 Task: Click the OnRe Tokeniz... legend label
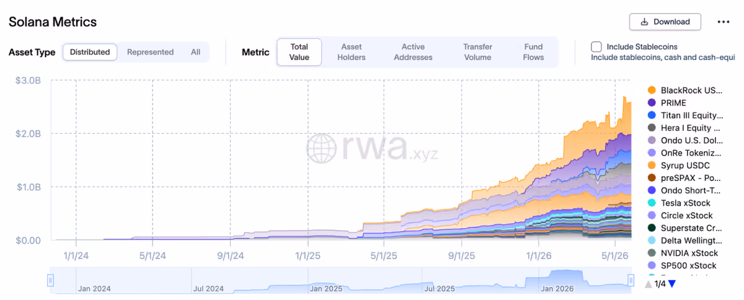click(x=691, y=152)
